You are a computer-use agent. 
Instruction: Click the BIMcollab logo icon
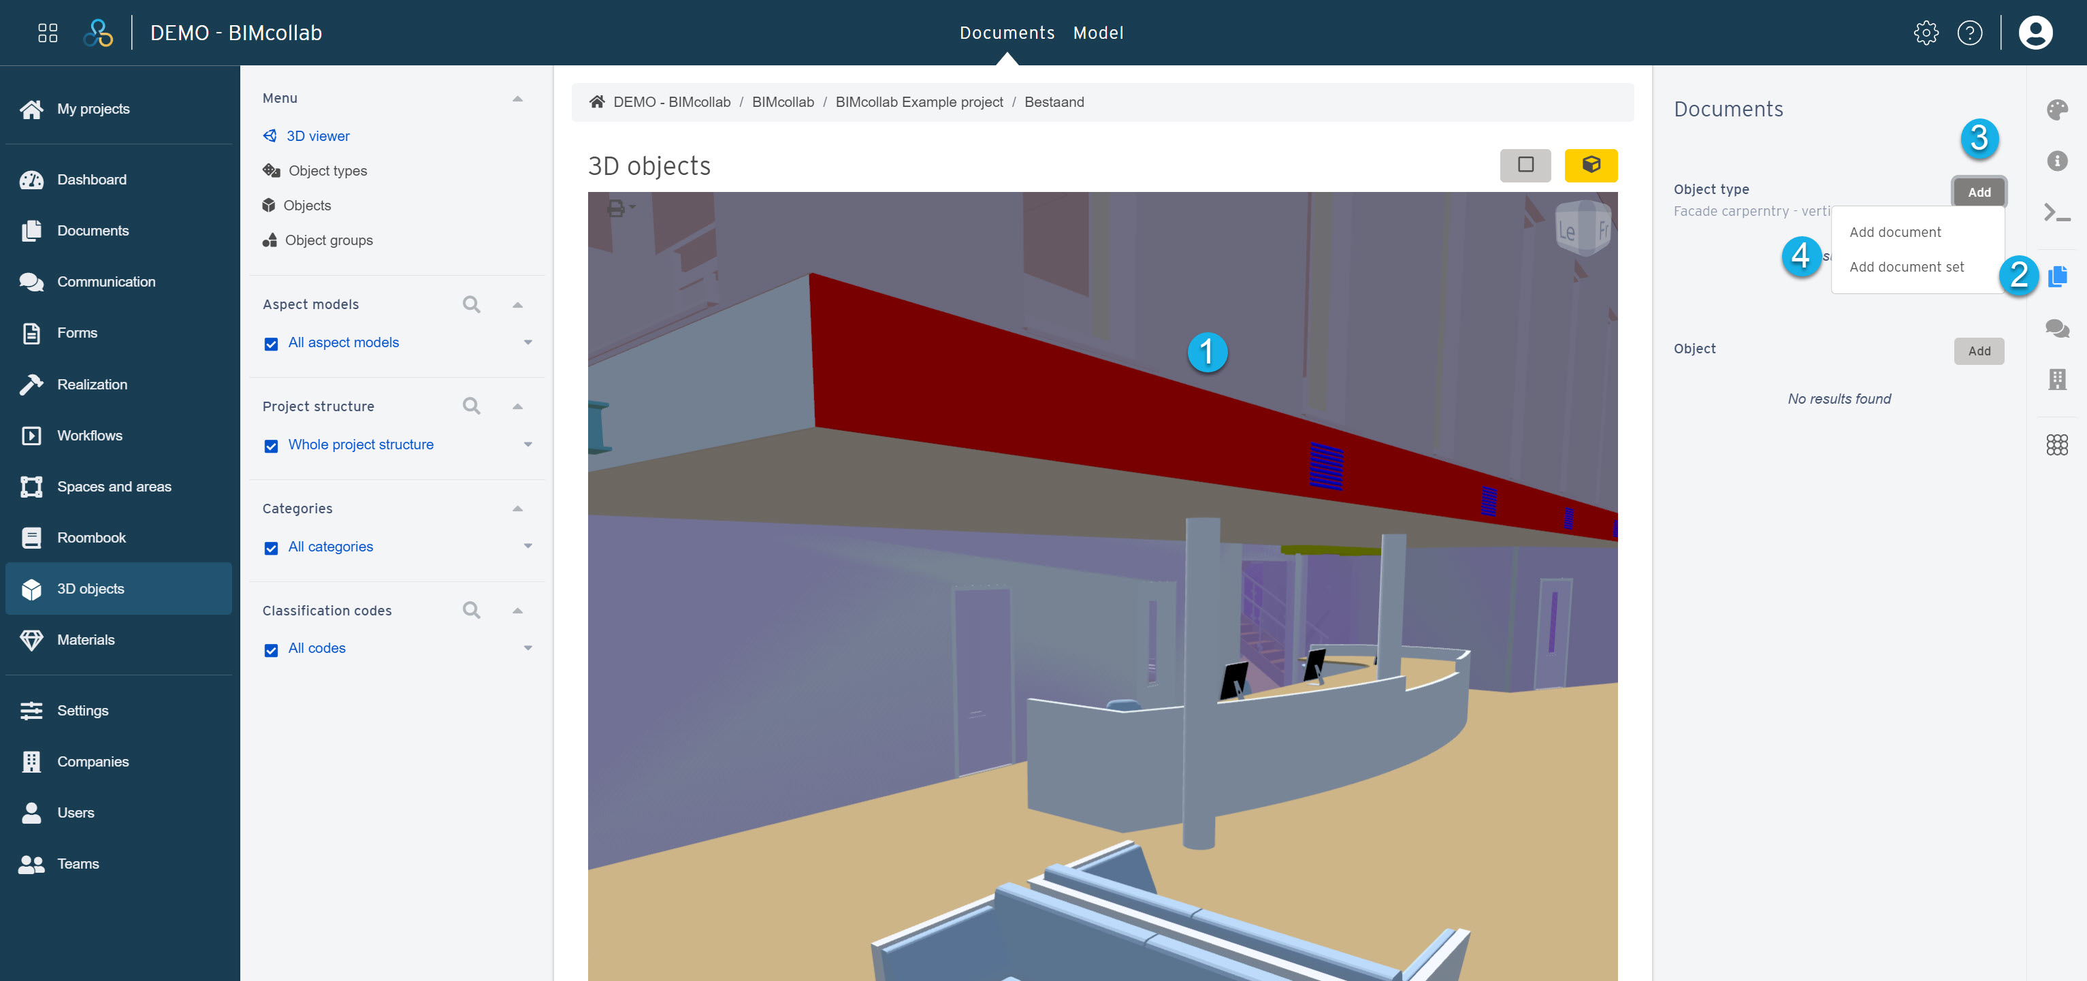(98, 33)
